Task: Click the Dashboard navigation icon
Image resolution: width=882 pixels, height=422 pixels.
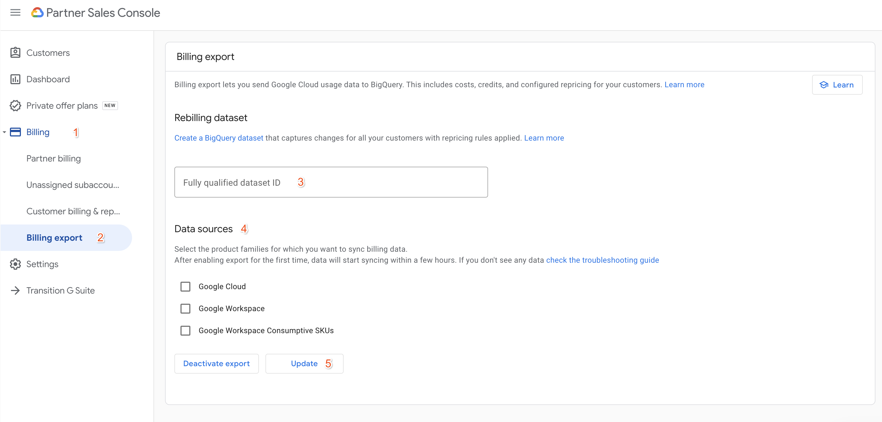Action: pyautogui.click(x=16, y=79)
